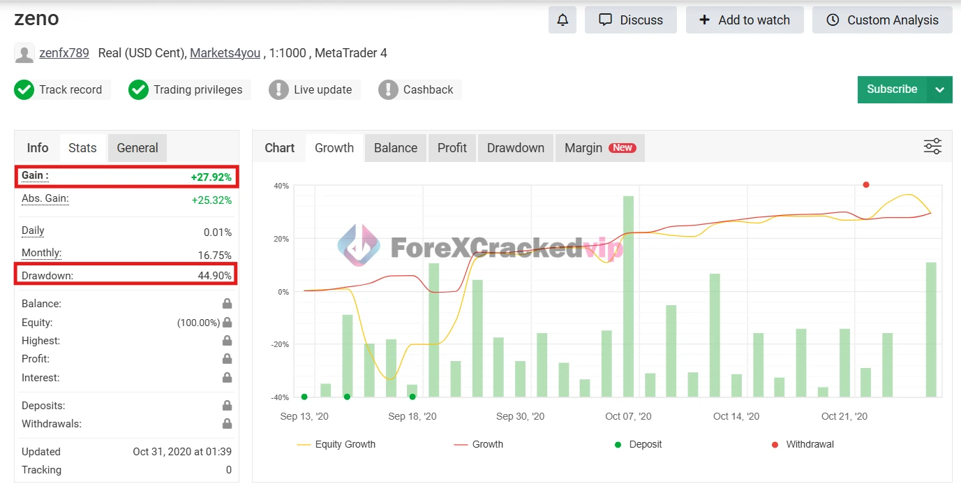Click the Custom Analysis button
The image size is (961, 493).
(x=882, y=20)
